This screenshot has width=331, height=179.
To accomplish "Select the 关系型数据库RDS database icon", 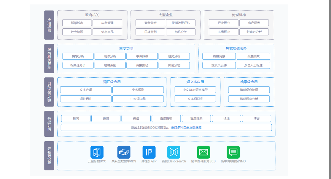I will [x=124, y=152].
